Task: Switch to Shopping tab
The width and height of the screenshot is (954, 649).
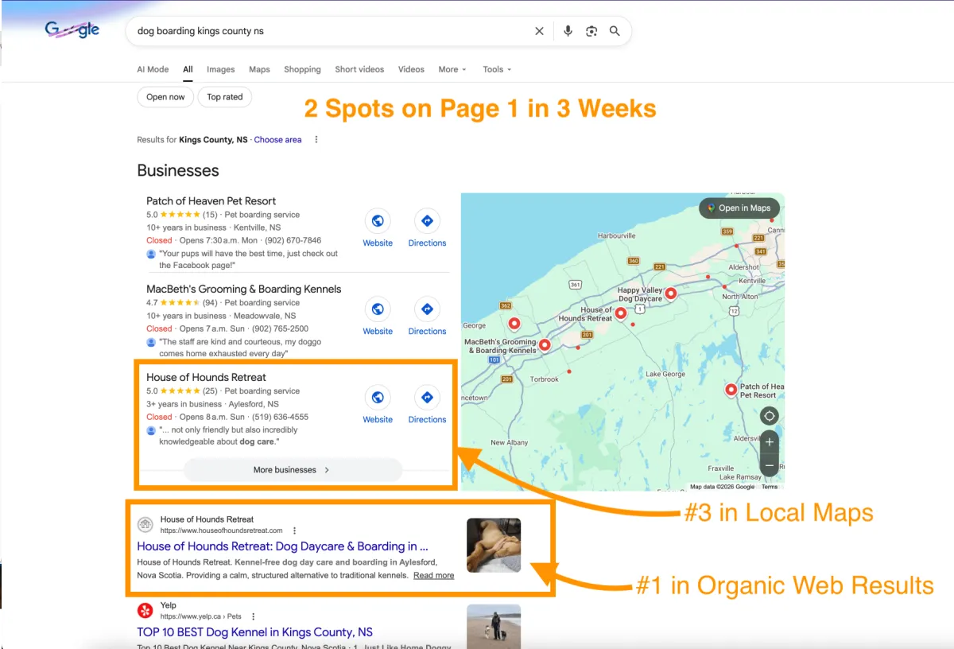Action: [x=302, y=69]
